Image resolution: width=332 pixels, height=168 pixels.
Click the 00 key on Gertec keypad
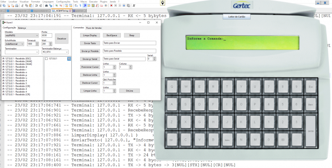pos(283,140)
